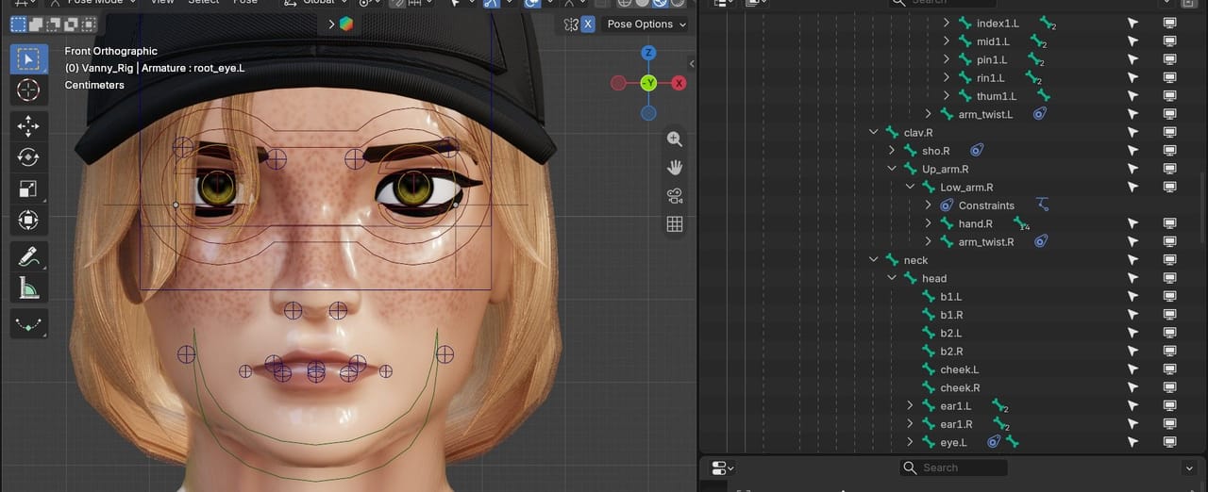Hide clav.R bone in viewport
This screenshot has width=1208, height=492.
pyautogui.click(x=1169, y=132)
